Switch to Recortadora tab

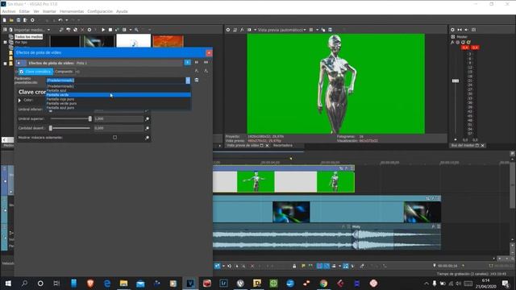[x=283, y=145]
